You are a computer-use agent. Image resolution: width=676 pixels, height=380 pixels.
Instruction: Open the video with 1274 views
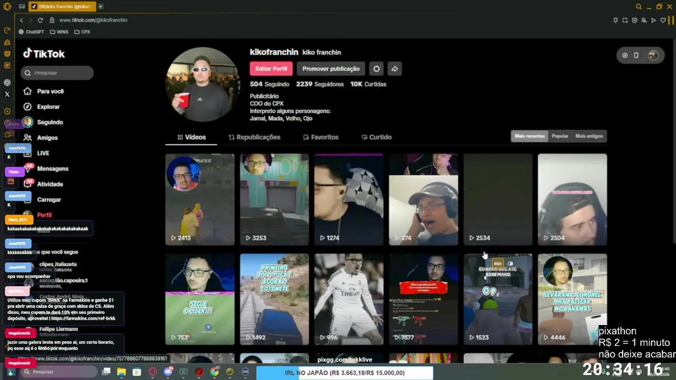click(349, 199)
